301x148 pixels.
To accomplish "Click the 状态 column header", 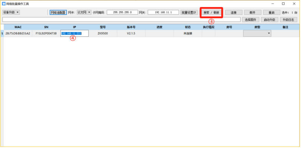I will click(x=188, y=27).
